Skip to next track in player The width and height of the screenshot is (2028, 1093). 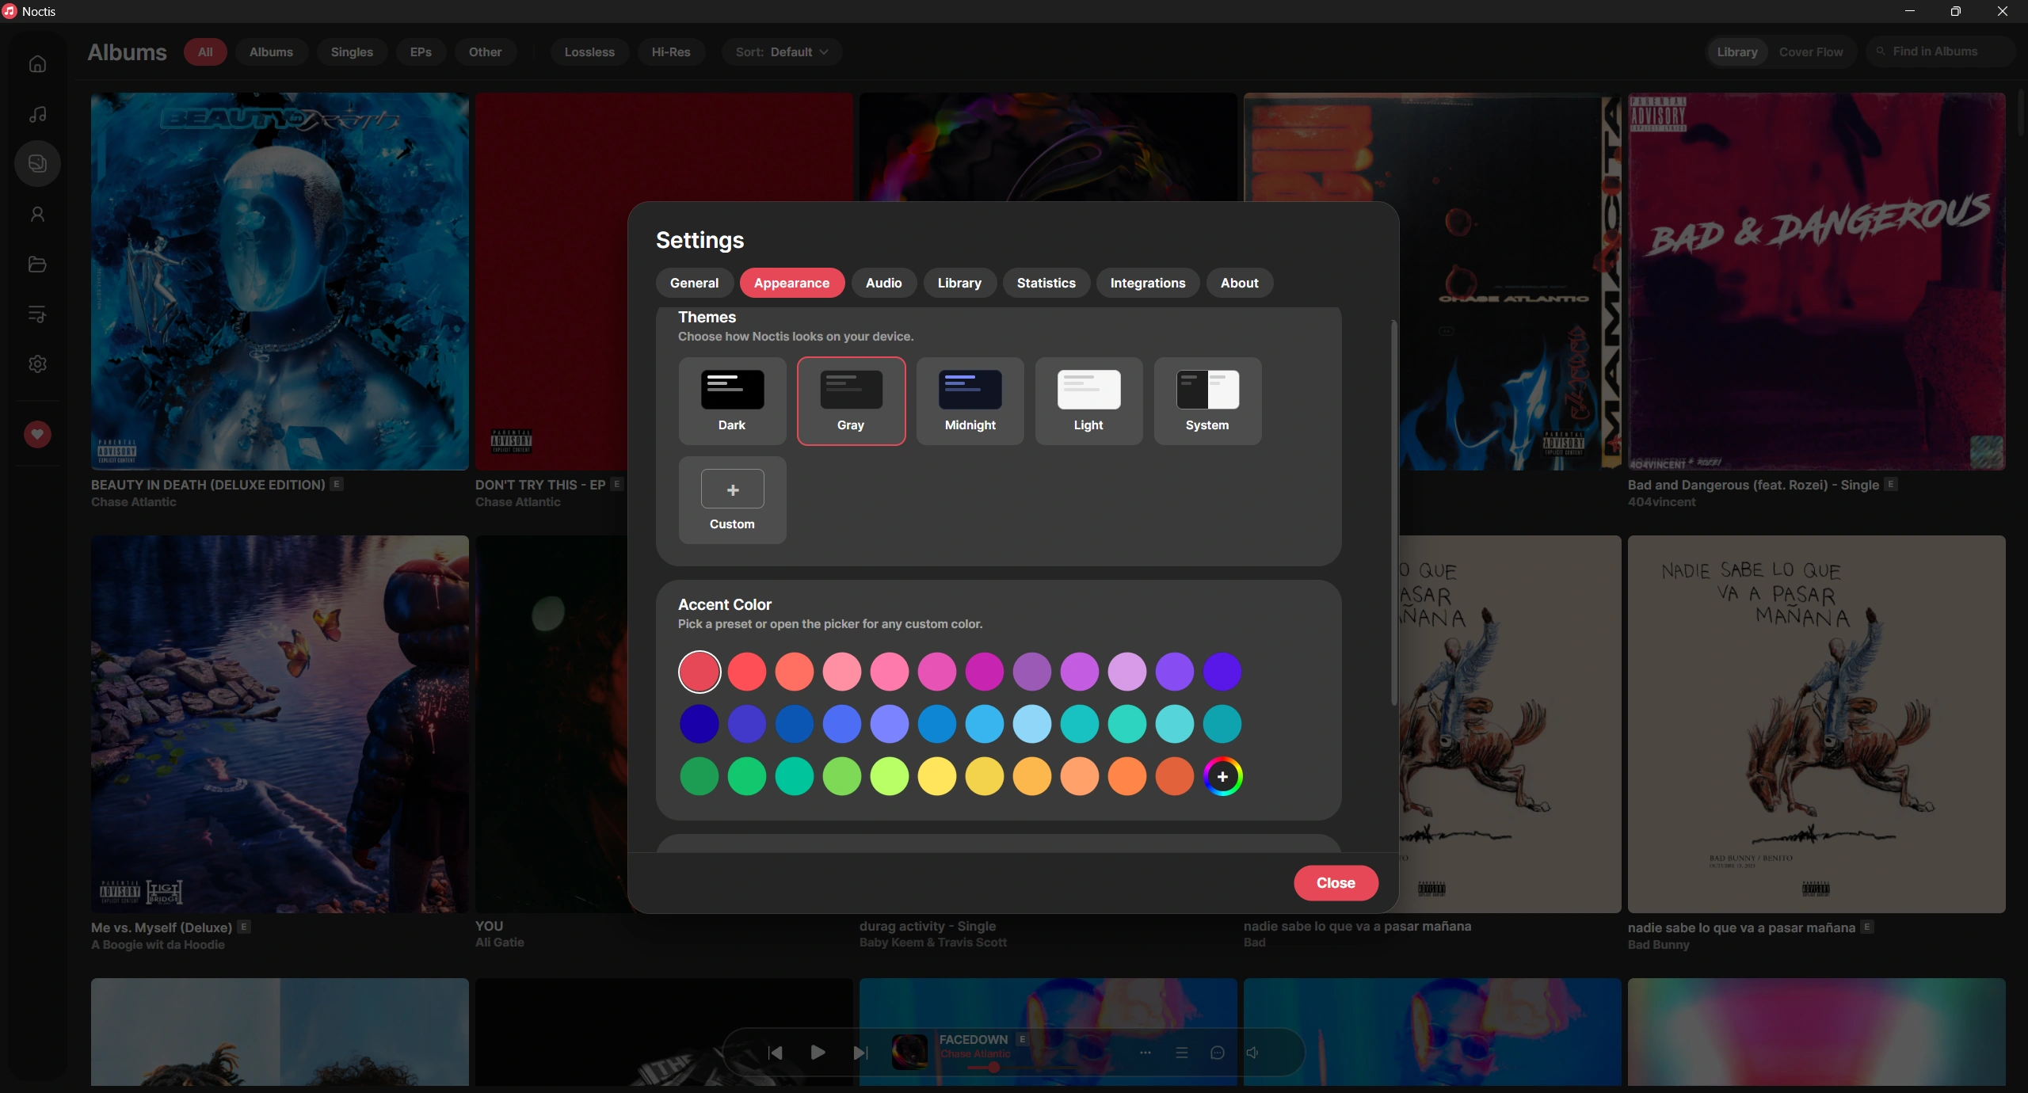pos(860,1053)
